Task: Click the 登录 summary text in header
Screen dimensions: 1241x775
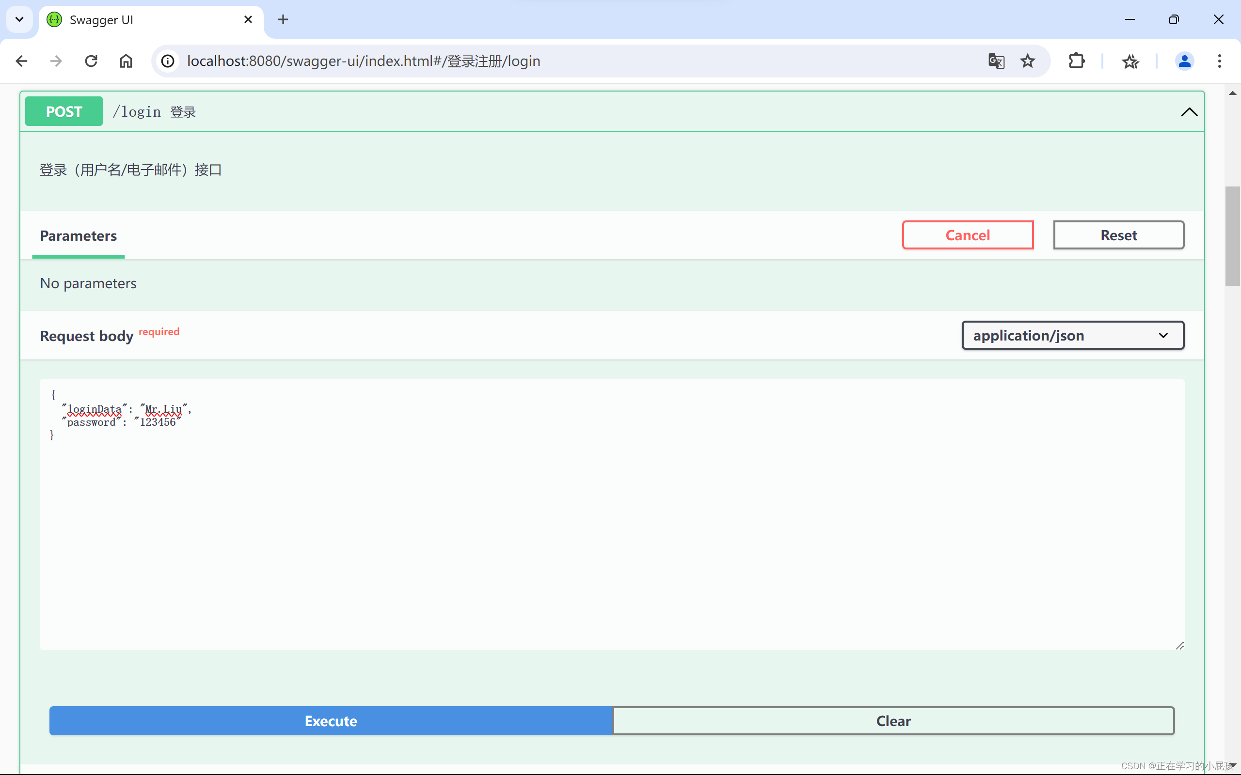Action: [x=183, y=112]
